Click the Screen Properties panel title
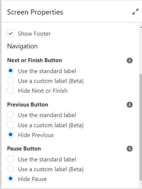Viewport: 142px width, 189px height. (x=35, y=12)
